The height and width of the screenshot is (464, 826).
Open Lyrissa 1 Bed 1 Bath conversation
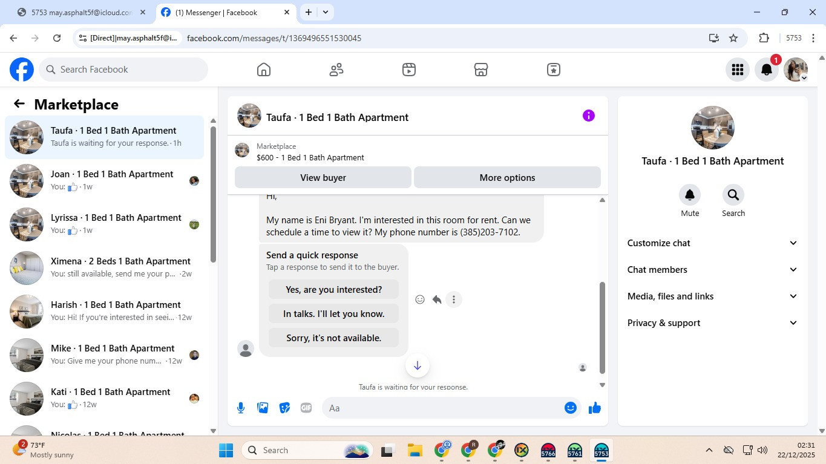click(x=105, y=224)
